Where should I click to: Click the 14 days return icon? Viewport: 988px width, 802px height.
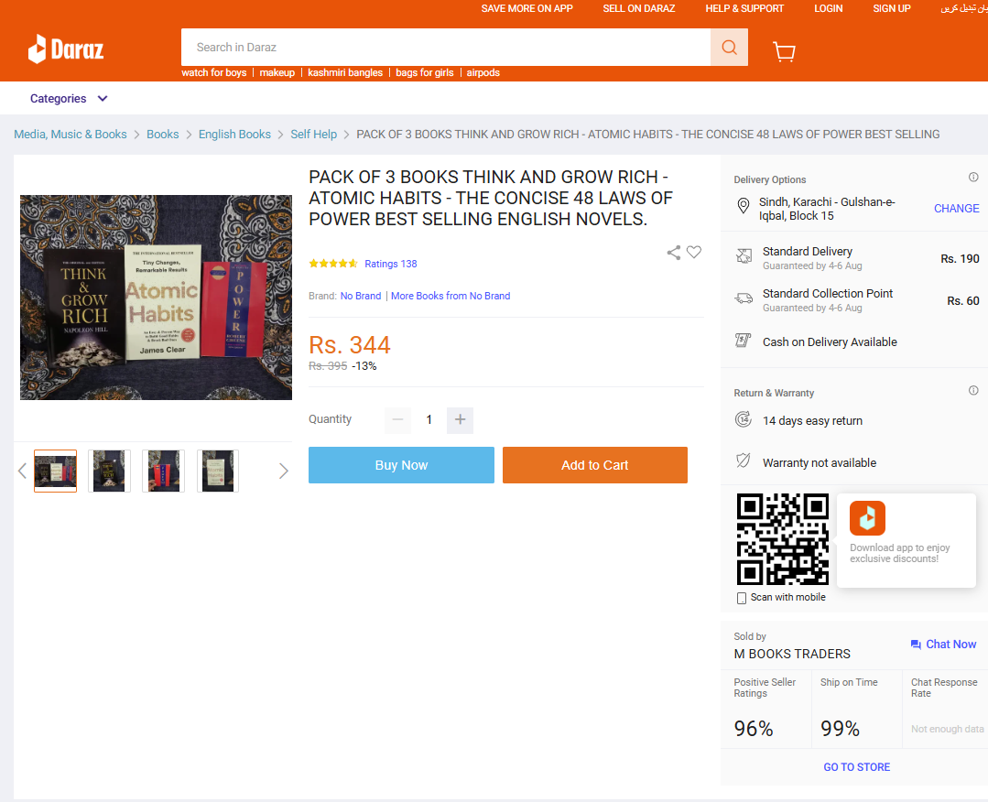pyautogui.click(x=744, y=419)
